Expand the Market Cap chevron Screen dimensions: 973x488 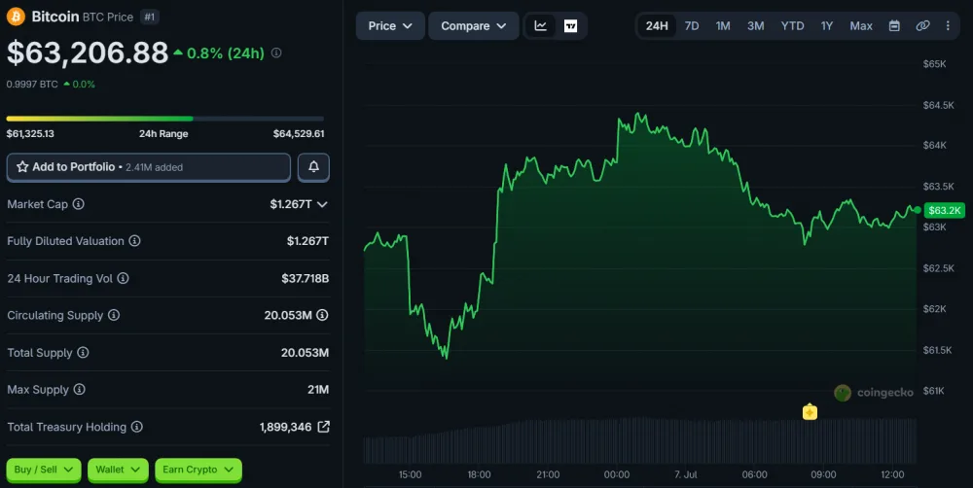(x=322, y=204)
